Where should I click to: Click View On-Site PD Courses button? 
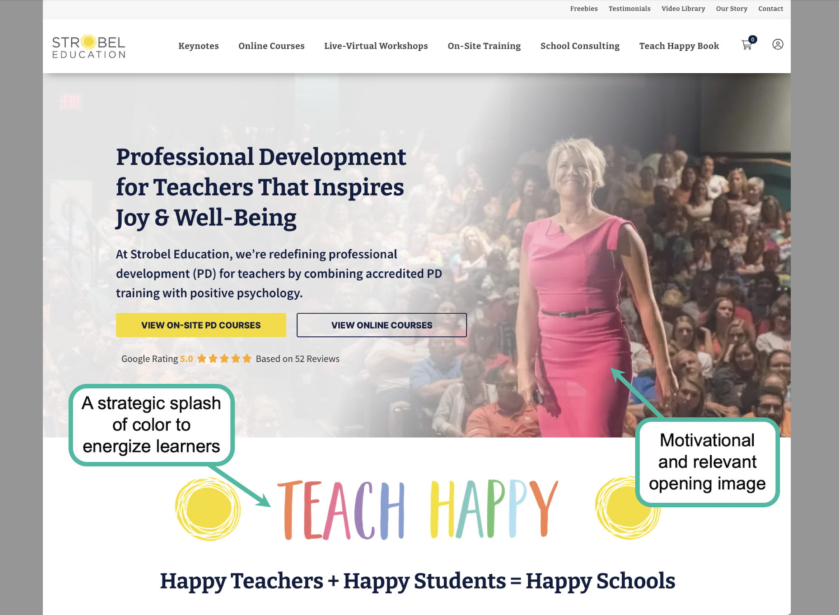[x=201, y=325]
